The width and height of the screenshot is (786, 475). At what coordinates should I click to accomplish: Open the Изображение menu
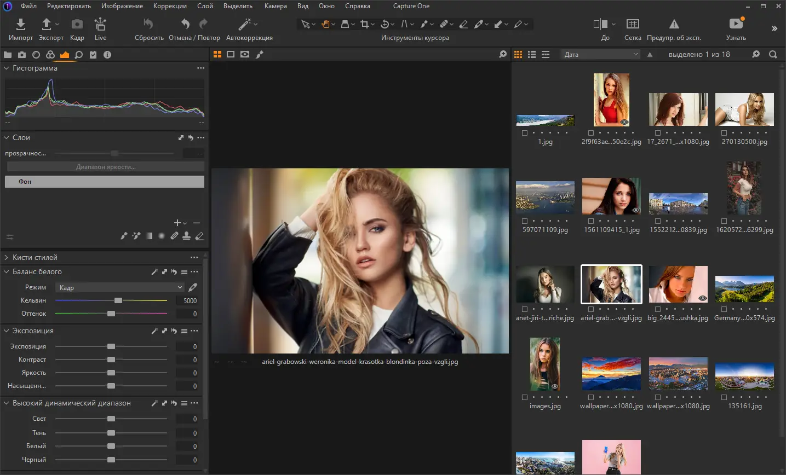122,6
